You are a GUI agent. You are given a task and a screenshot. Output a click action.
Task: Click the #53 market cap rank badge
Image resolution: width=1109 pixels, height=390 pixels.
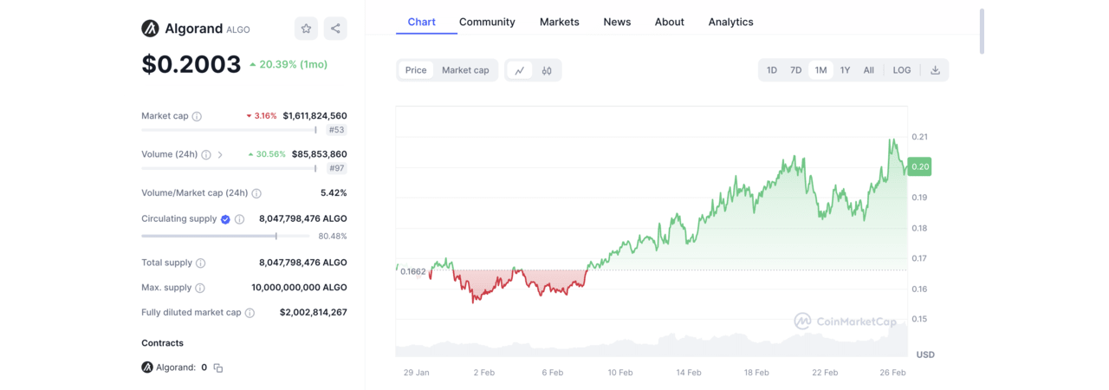[x=336, y=130]
